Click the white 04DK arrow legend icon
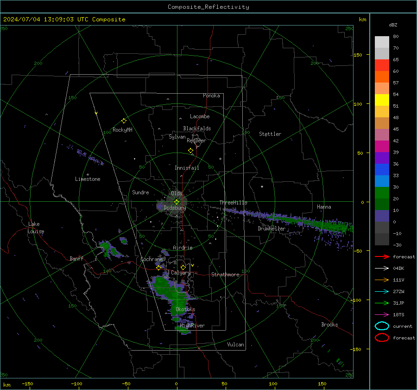The width and height of the screenshot is (417, 390). point(382,268)
